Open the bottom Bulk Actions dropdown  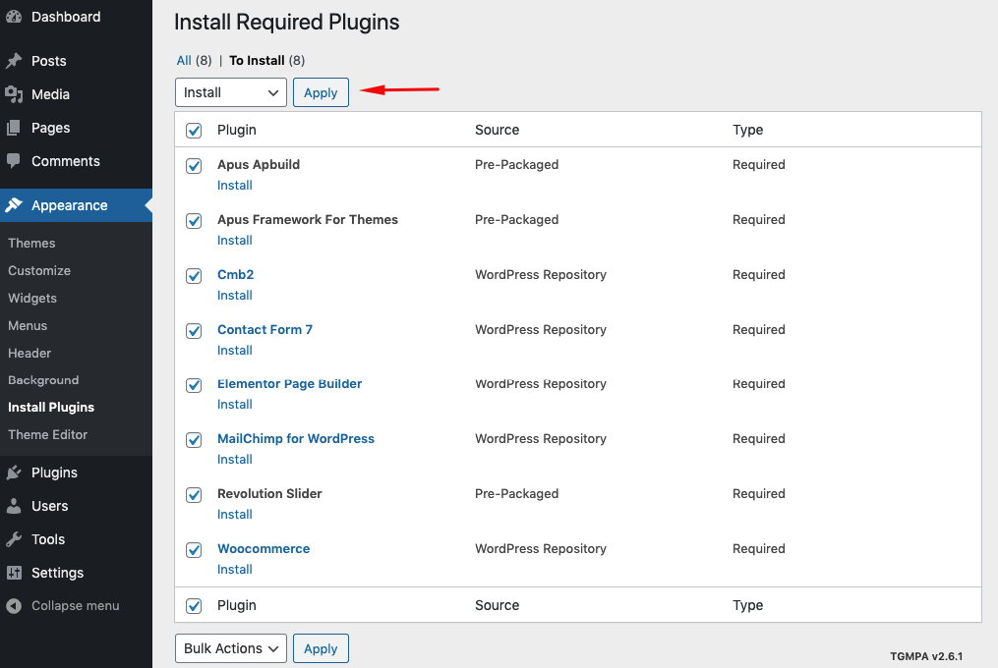coord(231,648)
